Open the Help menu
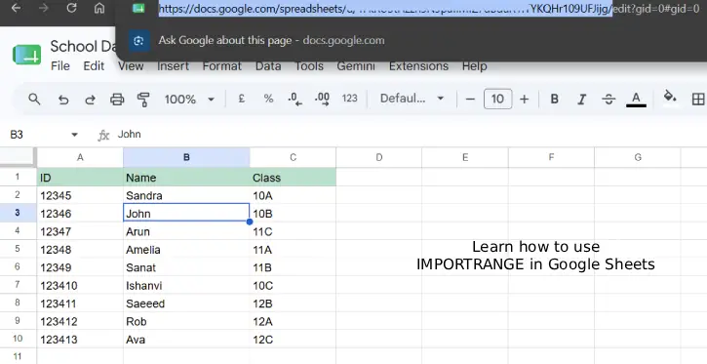707x364 pixels. [x=474, y=66]
